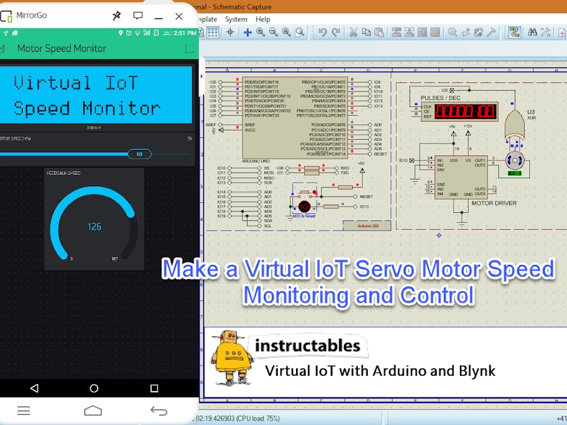
Task: Pin the MirrorGo window on top
Action: tap(117, 16)
